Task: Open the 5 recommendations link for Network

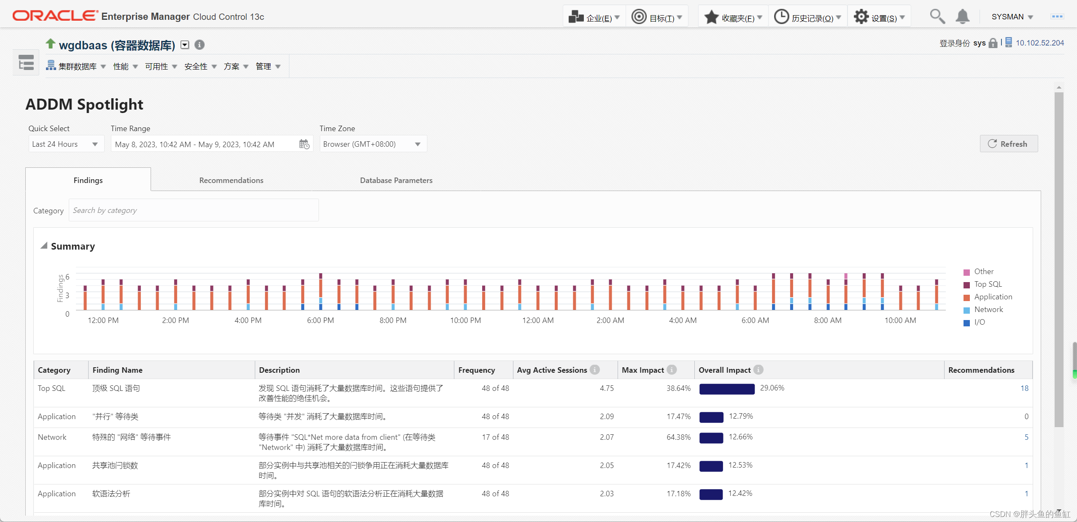Action: (1026, 437)
